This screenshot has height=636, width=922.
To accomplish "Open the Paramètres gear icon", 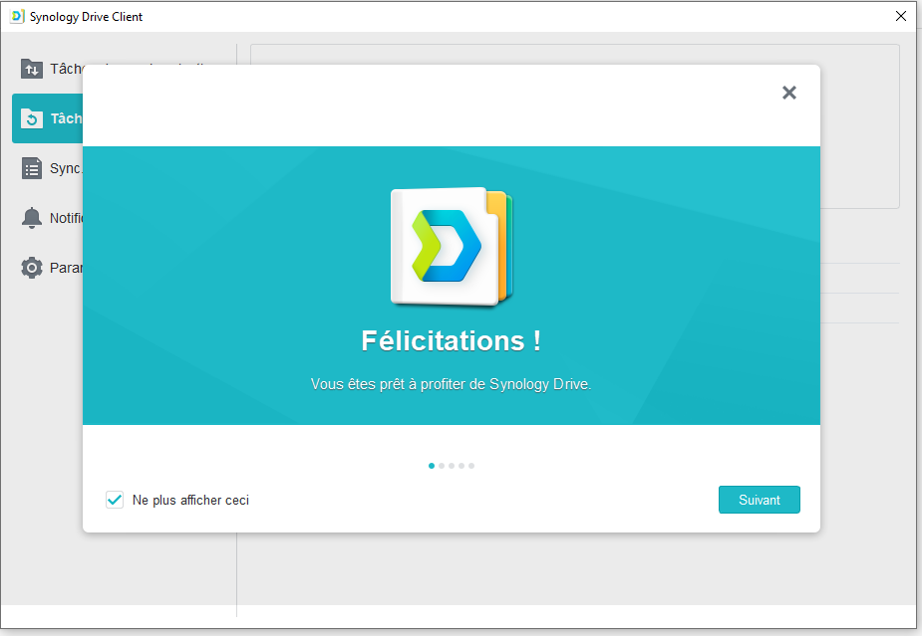I will pyautogui.click(x=32, y=268).
